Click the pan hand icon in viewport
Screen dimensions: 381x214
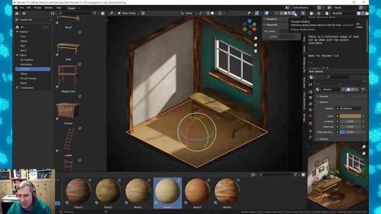(x=255, y=45)
